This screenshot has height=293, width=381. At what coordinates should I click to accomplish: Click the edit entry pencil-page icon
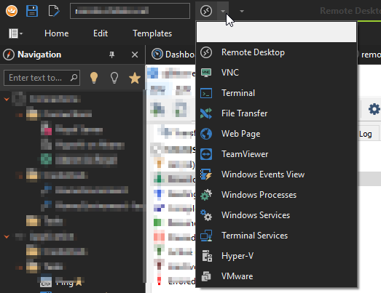point(53,11)
